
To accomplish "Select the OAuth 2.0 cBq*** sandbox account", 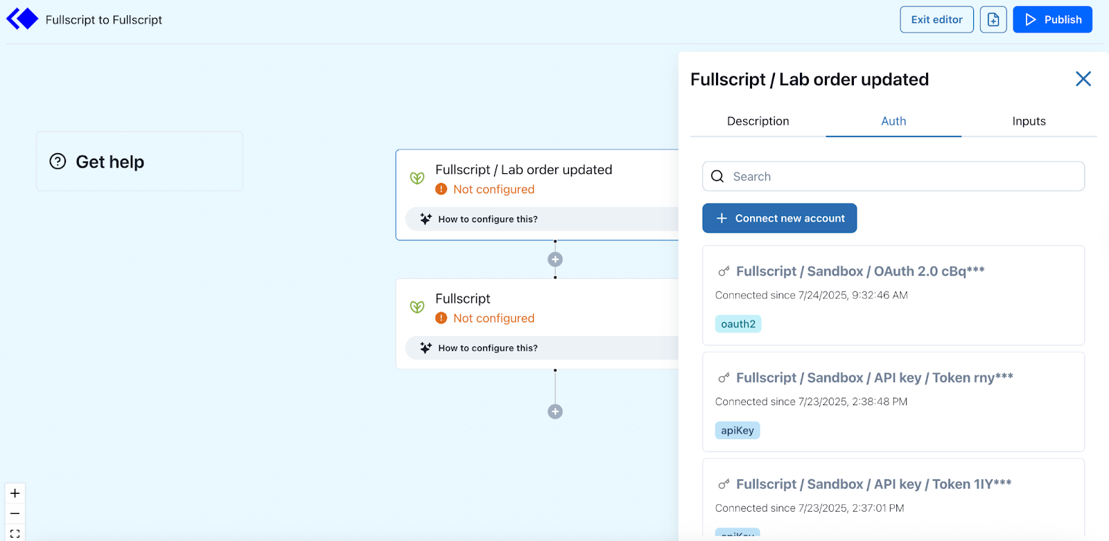I will 893,295.
